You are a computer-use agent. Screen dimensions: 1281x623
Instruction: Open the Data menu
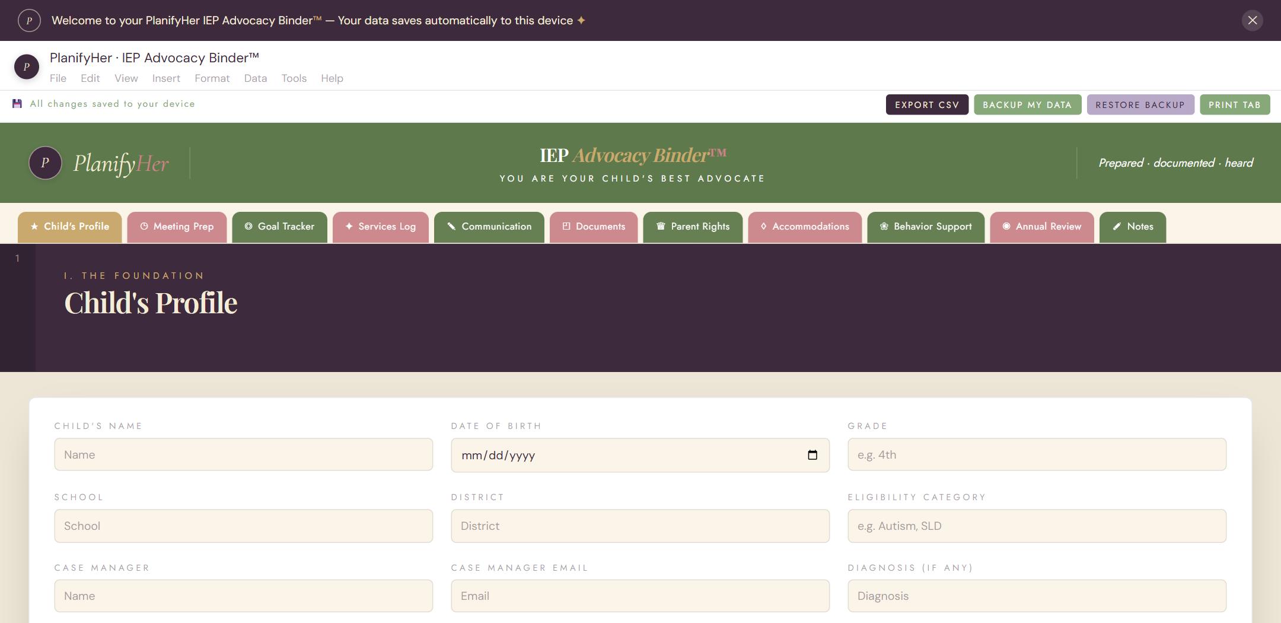tap(256, 78)
